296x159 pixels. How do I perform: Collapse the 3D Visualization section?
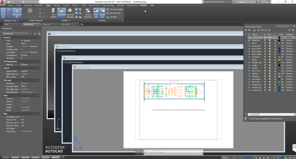tap(38, 62)
